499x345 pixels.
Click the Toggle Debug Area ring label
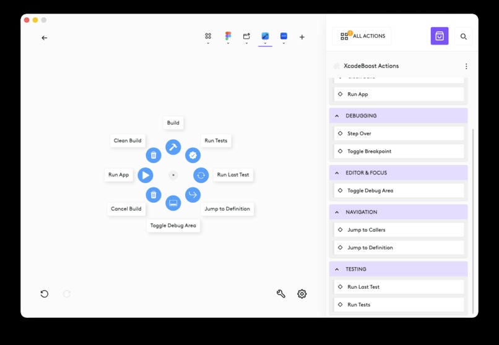[173, 226]
